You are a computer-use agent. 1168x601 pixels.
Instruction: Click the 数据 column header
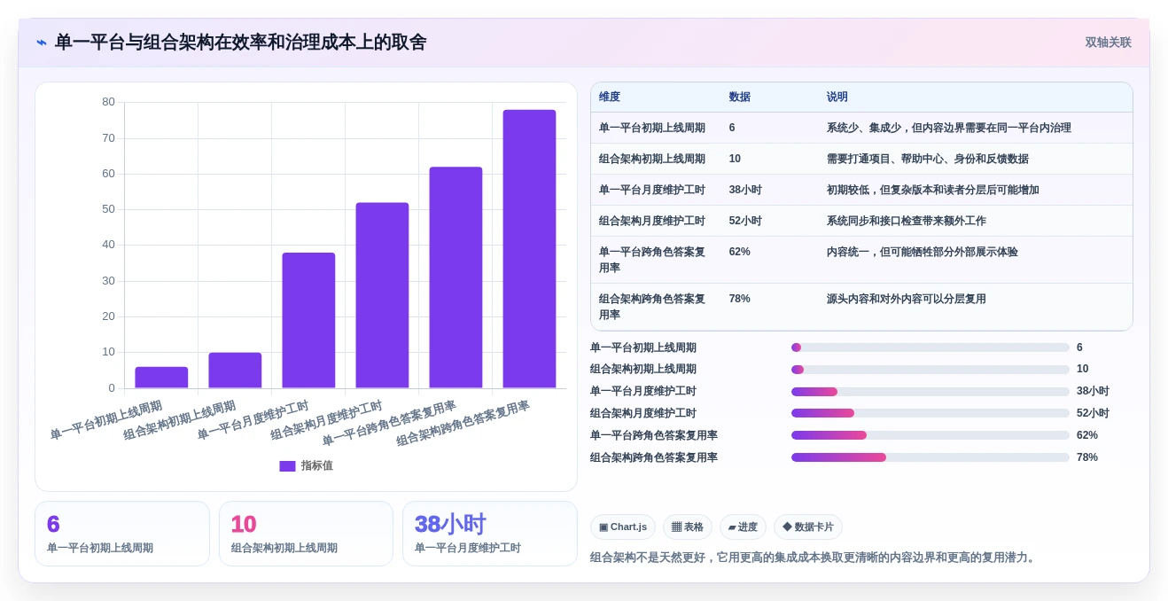(x=740, y=97)
